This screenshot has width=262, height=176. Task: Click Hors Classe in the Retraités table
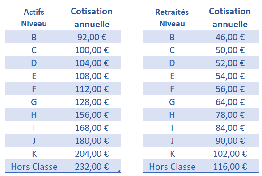point(172,167)
